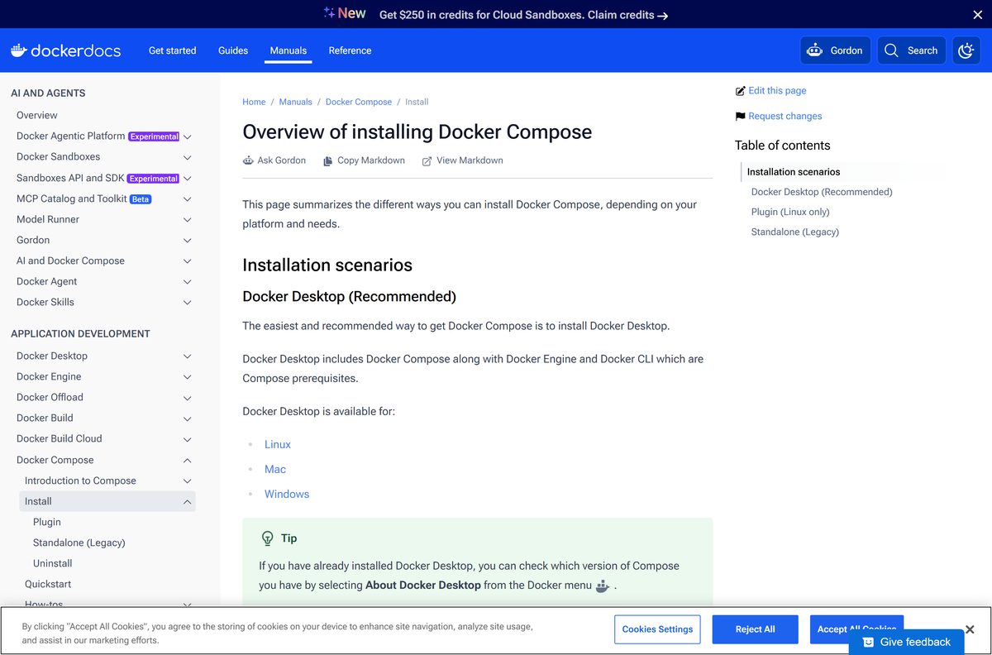The width and height of the screenshot is (992, 655).
Task: Dismiss the top credits banner
Action: click(x=977, y=14)
